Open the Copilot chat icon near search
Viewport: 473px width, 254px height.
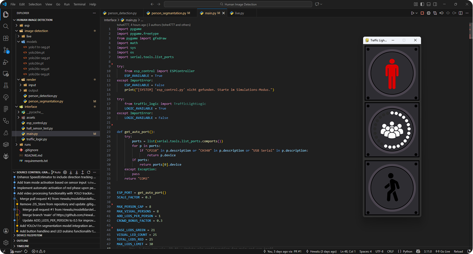[317, 4]
